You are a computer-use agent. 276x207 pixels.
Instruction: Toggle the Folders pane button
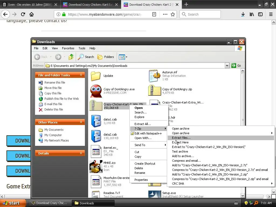click(x=106, y=57)
